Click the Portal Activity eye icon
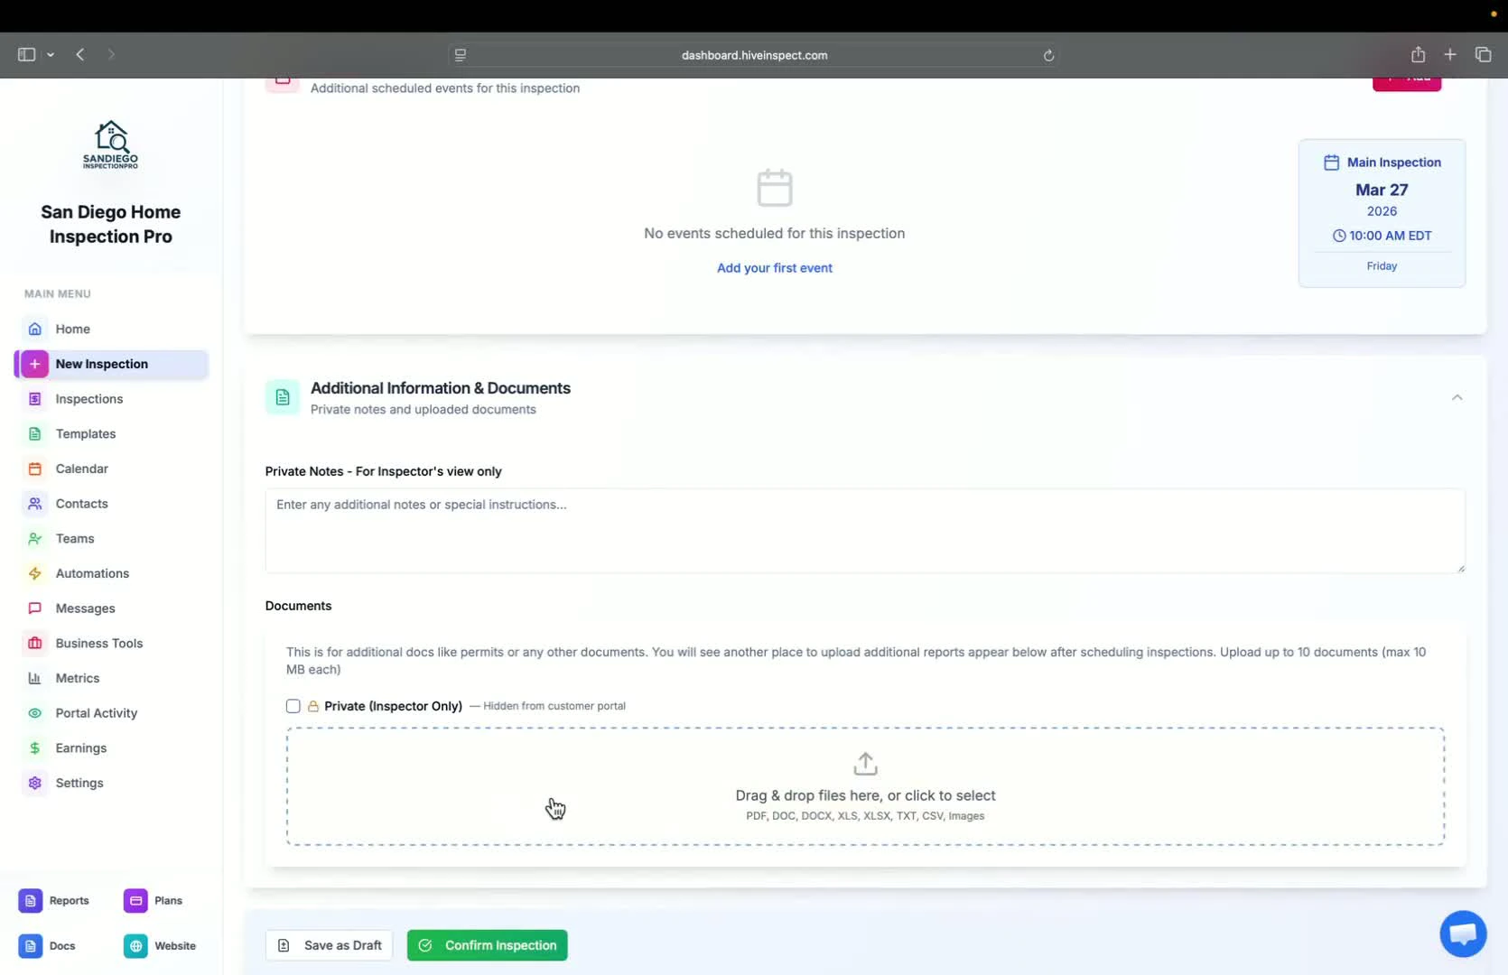 34,713
